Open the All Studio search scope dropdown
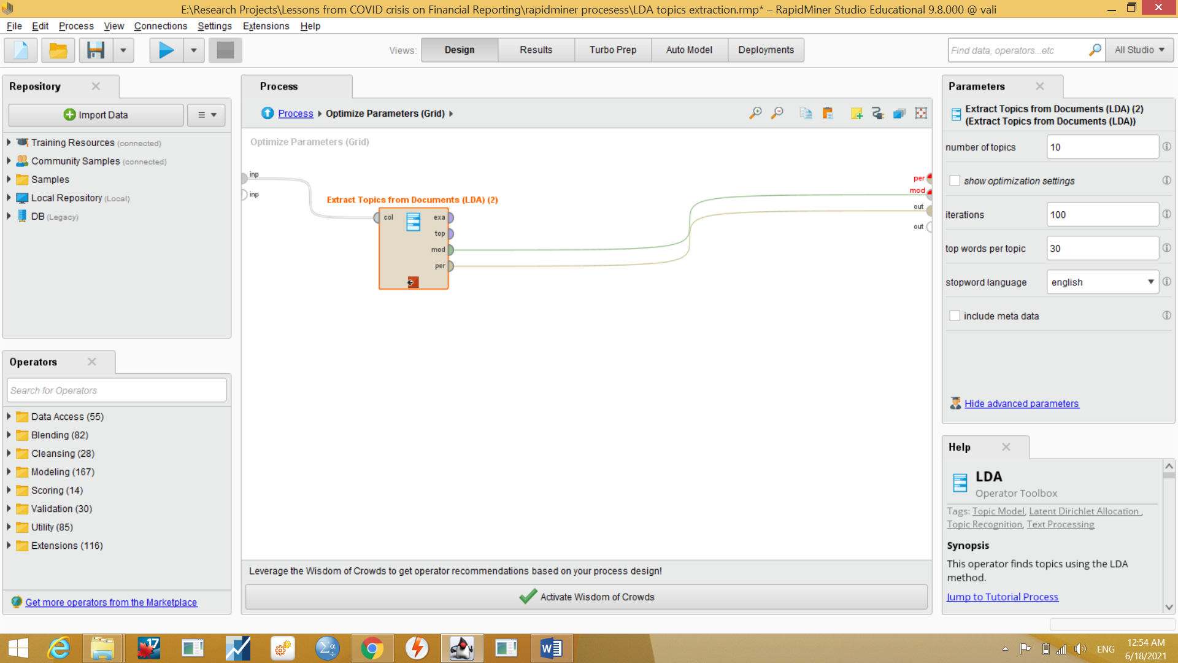 pyautogui.click(x=1139, y=50)
